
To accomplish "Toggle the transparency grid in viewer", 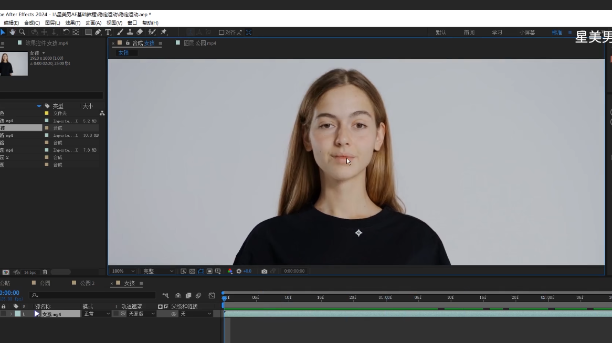I will [x=192, y=271].
